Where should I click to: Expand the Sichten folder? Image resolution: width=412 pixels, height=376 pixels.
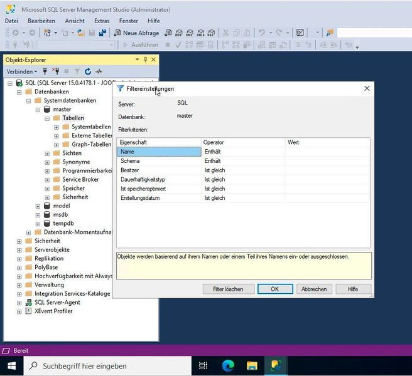[x=47, y=154]
